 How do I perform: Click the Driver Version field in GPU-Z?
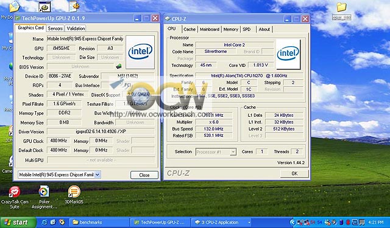click(101, 131)
